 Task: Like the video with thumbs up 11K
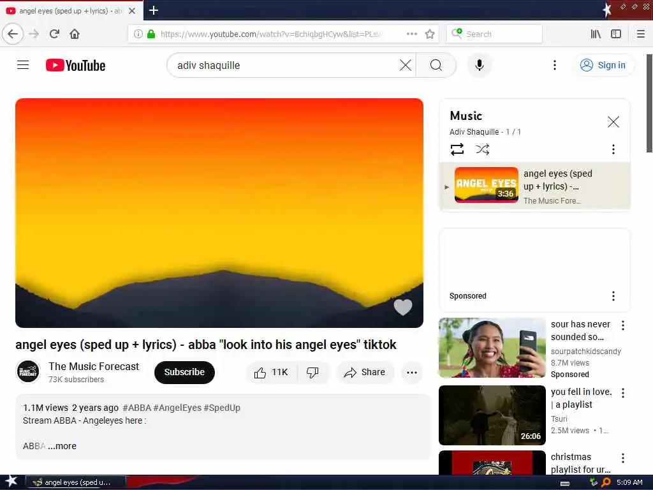tap(271, 372)
